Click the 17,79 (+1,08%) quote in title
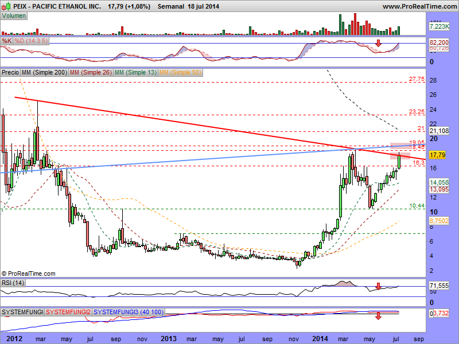Viewport: 459px width, 344px height. point(129,6)
